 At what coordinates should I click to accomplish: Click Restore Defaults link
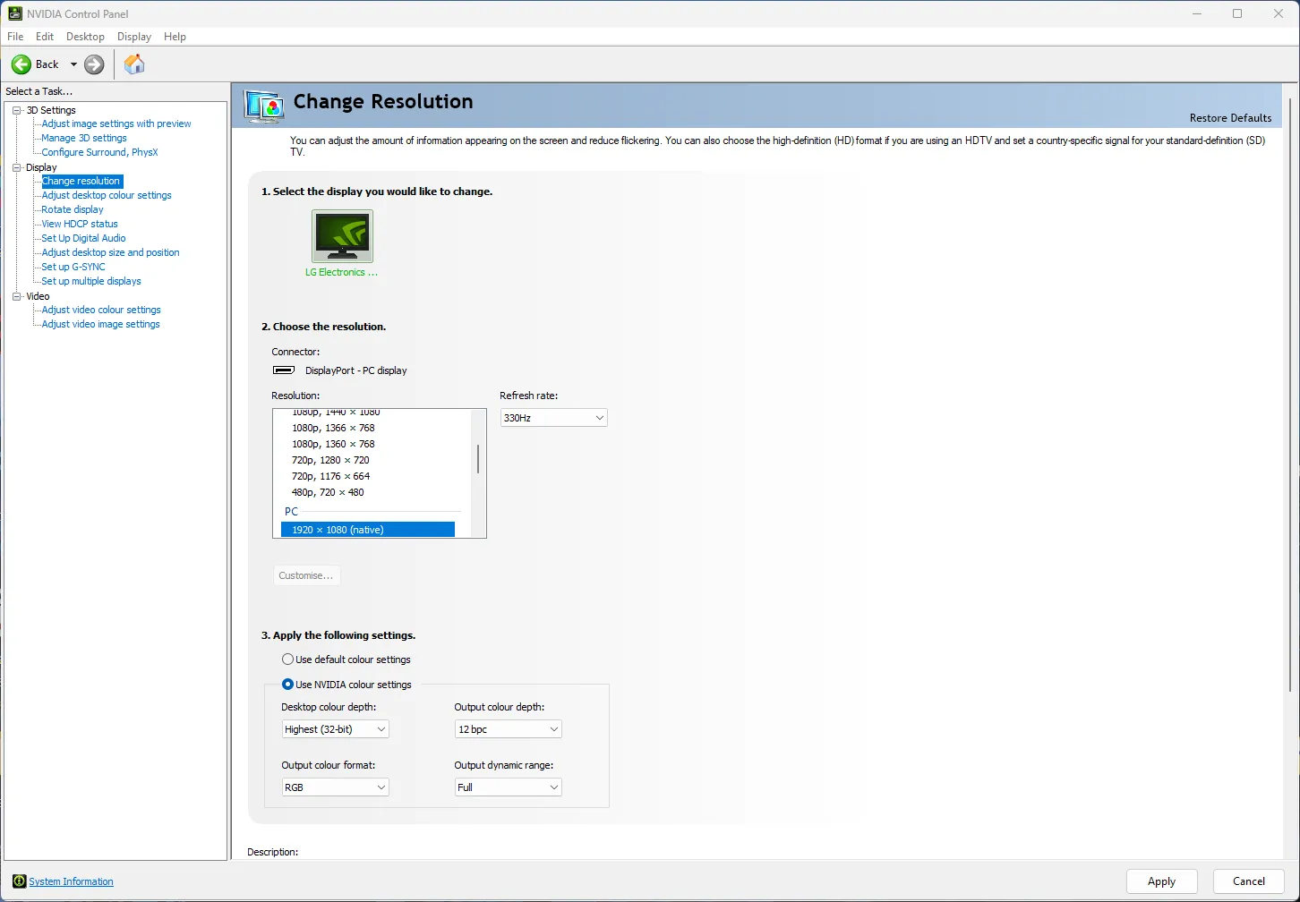click(1230, 118)
